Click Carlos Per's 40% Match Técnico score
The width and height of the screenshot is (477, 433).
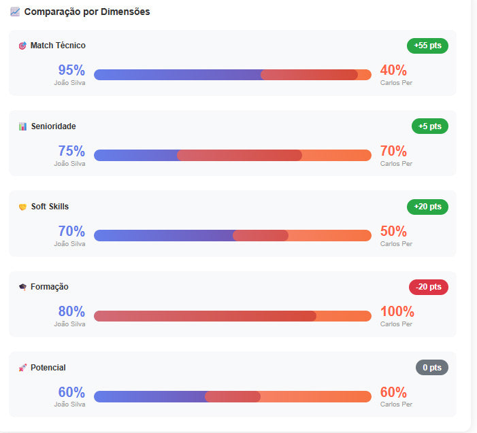pyautogui.click(x=393, y=71)
